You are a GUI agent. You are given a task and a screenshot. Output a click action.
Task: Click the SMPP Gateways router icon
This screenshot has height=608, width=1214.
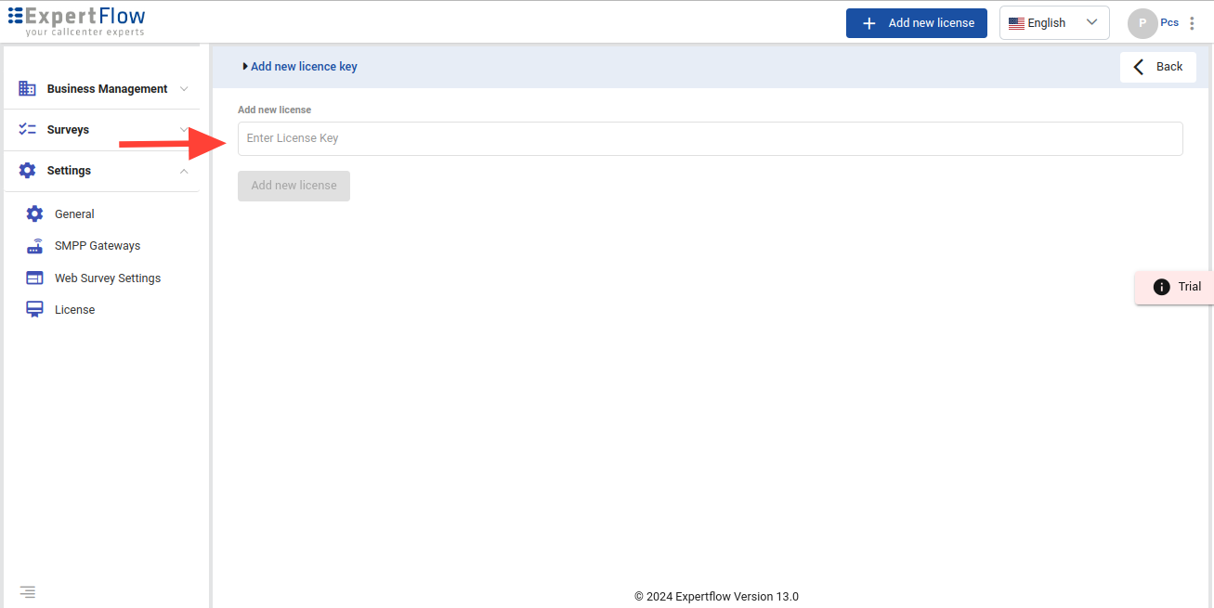tap(34, 246)
